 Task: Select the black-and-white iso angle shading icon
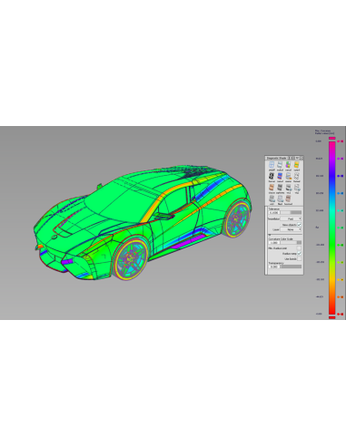click(x=272, y=177)
